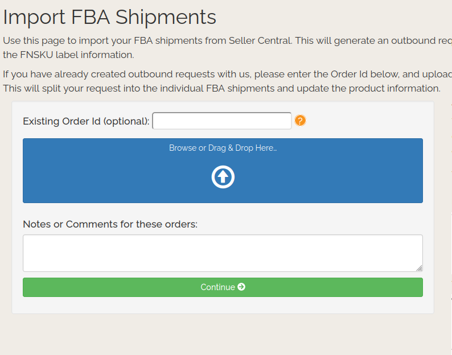Image resolution: width=452 pixels, height=355 pixels.
Task: Click the word "Continue" on the green button
Action: pyautogui.click(x=217, y=287)
